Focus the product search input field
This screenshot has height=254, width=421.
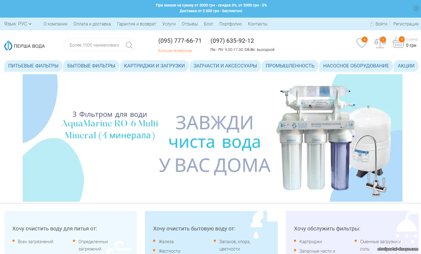pyautogui.click(x=94, y=45)
